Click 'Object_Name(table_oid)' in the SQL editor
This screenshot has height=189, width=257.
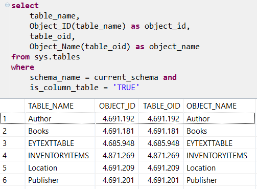click(80, 47)
